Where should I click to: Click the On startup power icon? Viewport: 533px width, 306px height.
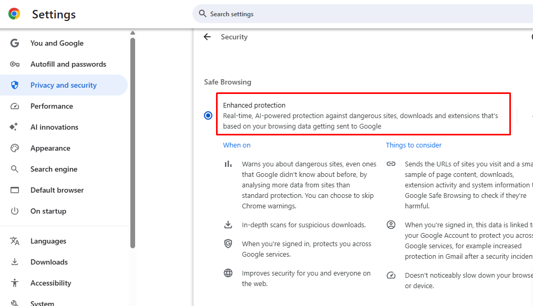[x=15, y=211]
